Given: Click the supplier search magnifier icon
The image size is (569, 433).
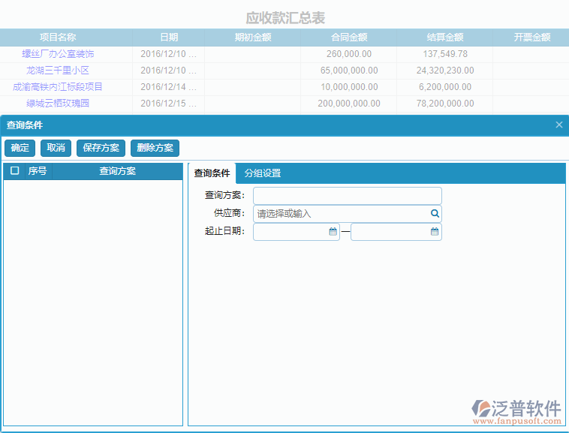Looking at the screenshot, I should (x=435, y=214).
